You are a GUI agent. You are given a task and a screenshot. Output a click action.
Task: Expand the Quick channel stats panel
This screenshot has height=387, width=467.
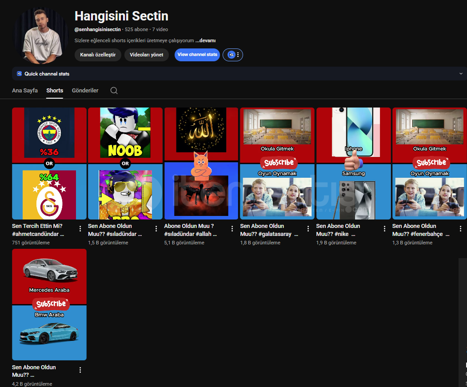pyautogui.click(x=461, y=74)
